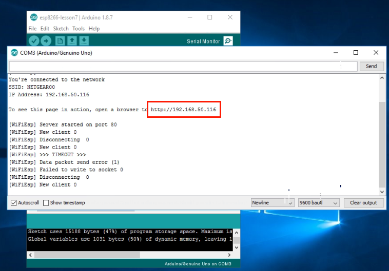This screenshot has width=389, height=271.
Task: Click the console horizontal scrollbar thumb
Action: 87,255
